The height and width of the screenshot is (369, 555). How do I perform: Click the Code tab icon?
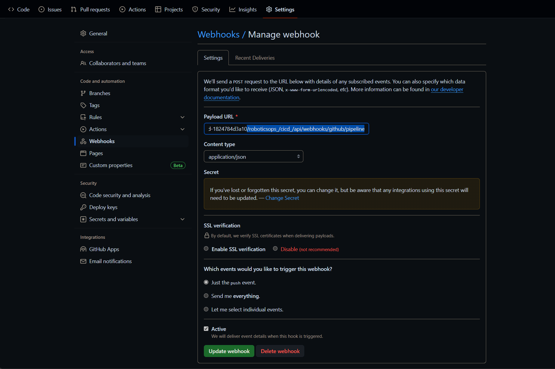pos(11,9)
